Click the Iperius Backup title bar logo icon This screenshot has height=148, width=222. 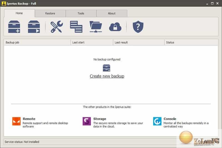pos(4,3)
